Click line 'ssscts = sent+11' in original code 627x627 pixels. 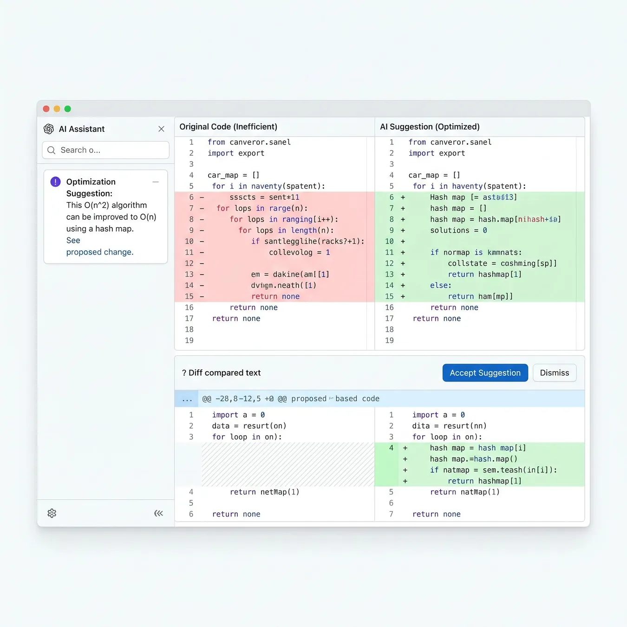coord(264,197)
